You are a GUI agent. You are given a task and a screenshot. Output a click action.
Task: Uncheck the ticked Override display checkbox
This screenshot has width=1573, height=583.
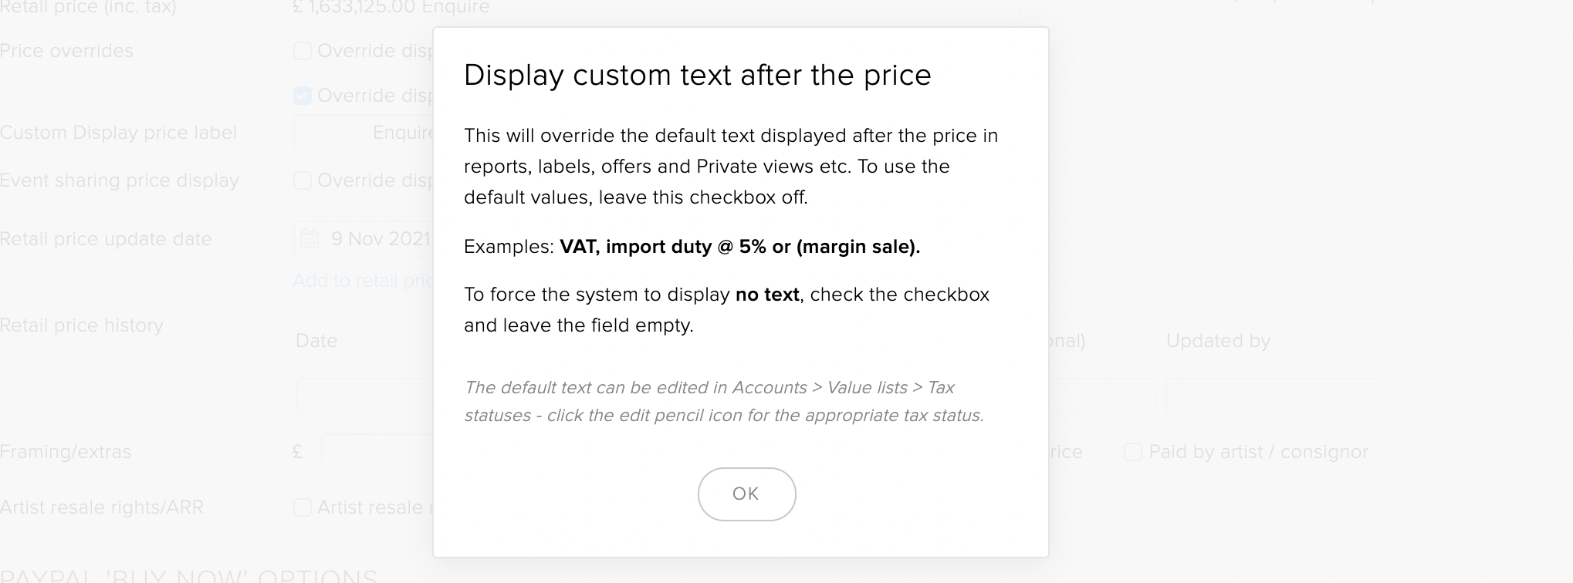pyautogui.click(x=303, y=96)
